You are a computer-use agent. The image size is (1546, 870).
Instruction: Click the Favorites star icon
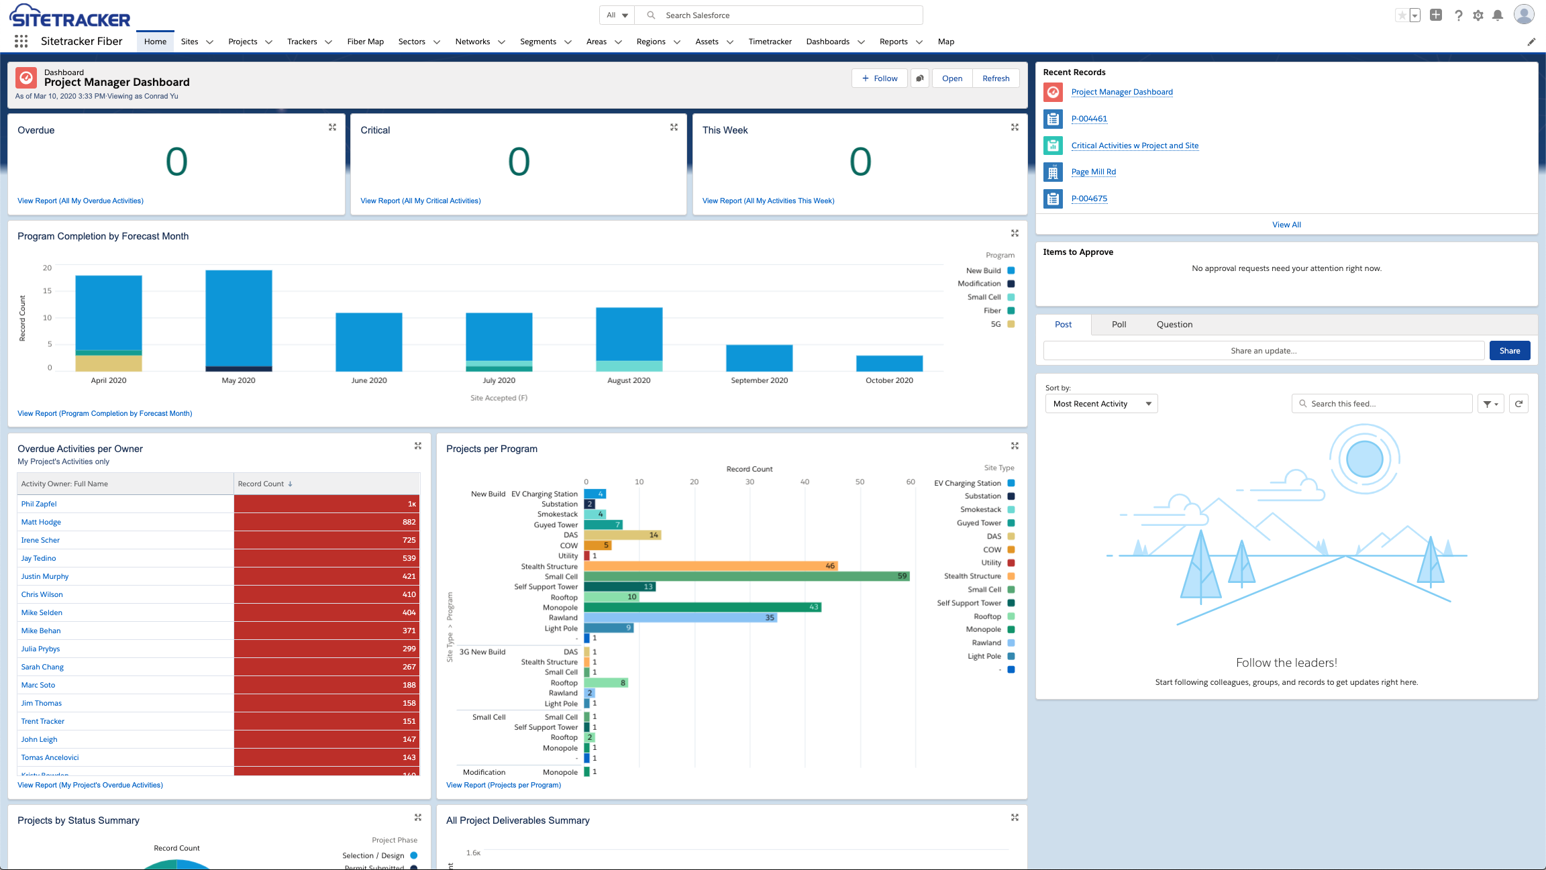[x=1402, y=15]
